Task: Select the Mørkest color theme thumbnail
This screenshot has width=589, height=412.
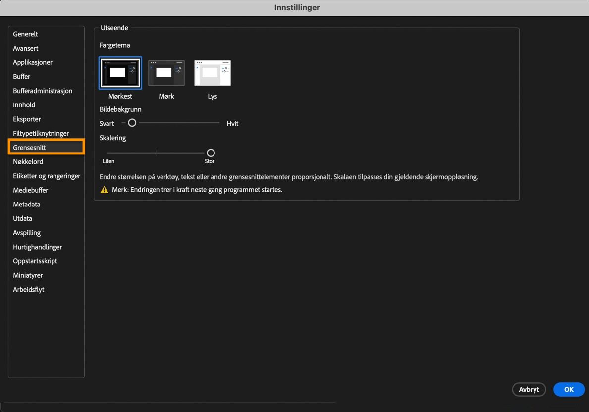Action: 120,73
